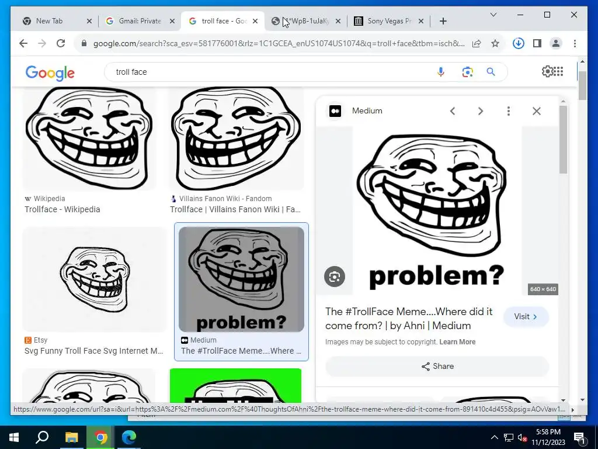Show previous image in preview panel
598x449 pixels.
coord(453,111)
